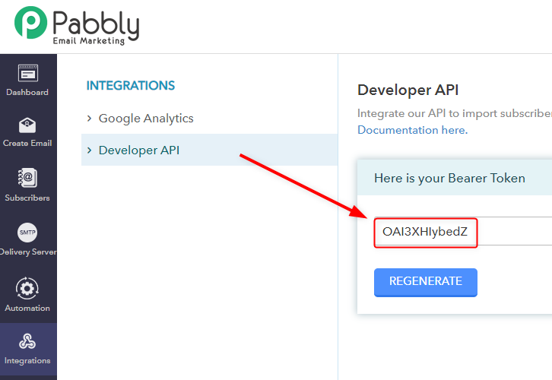The width and height of the screenshot is (552, 380).
Task: Expand the Google Analytics chevron
Action: [90, 119]
